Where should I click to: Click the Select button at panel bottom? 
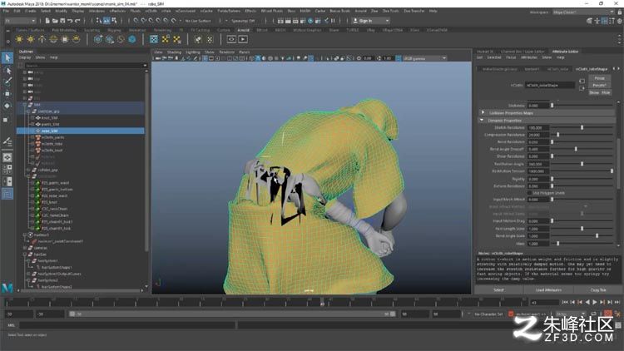(498, 290)
